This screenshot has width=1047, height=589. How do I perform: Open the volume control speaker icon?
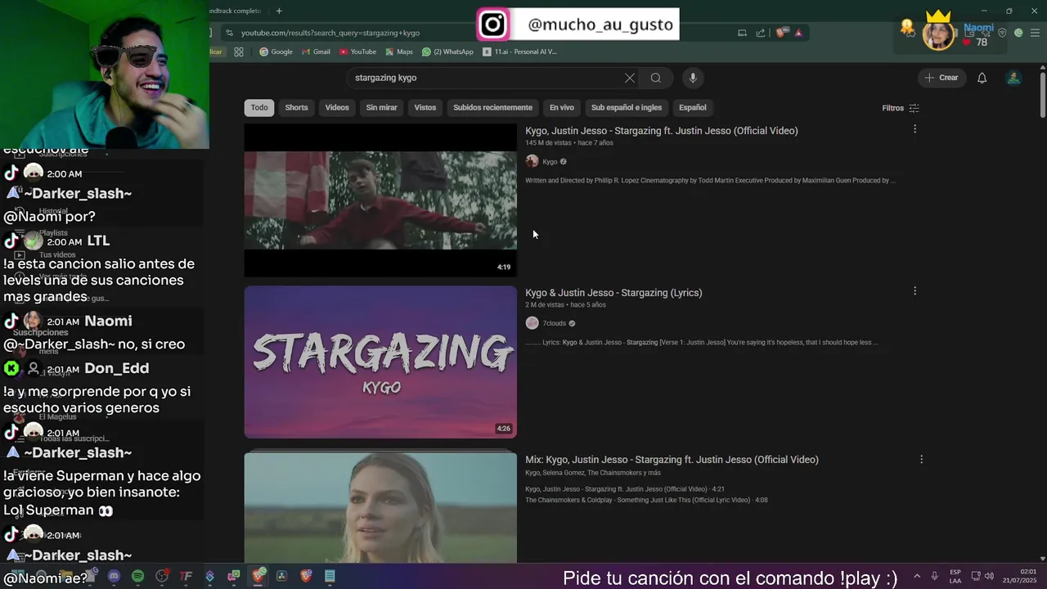click(x=989, y=576)
